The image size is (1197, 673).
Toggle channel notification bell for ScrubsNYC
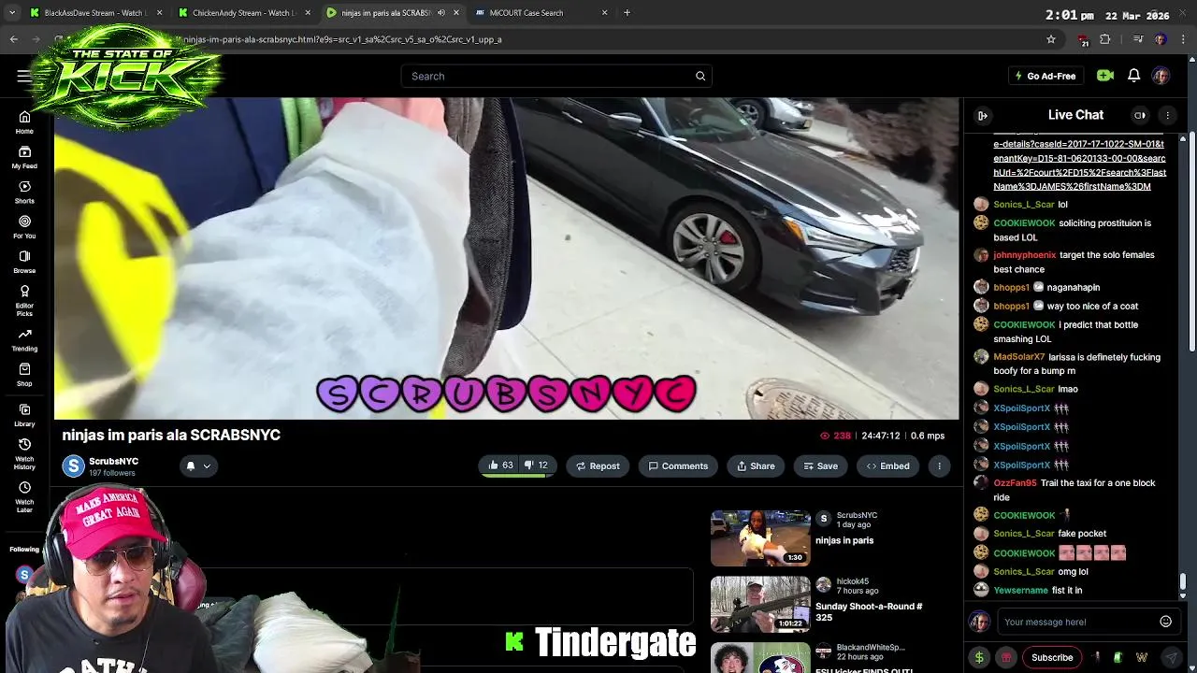pos(190,465)
